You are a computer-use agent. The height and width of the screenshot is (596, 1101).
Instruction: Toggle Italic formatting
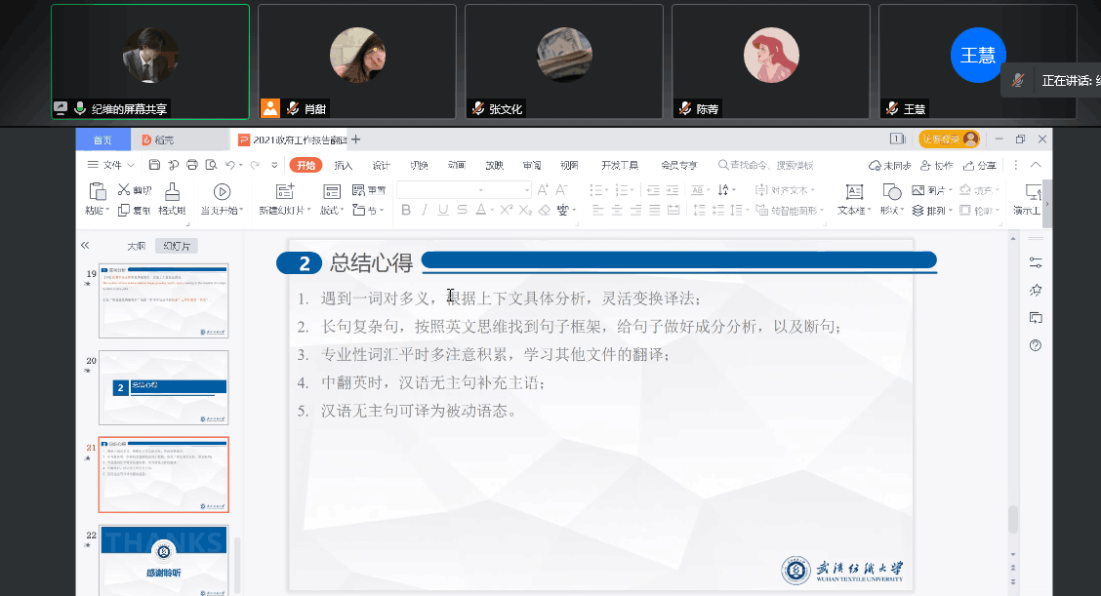pos(425,211)
